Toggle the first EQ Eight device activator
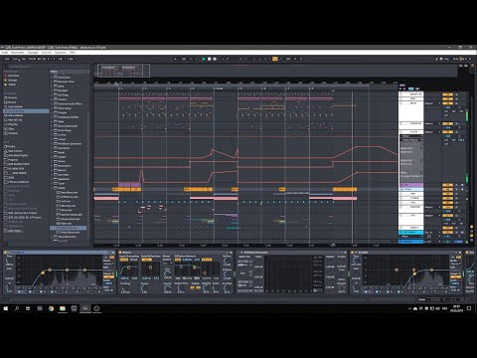This screenshot has height=358, width=477. pos(5,253)
